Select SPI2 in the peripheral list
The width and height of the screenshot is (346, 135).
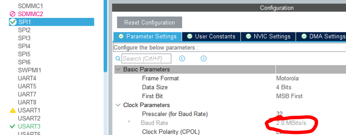(24, 30)
